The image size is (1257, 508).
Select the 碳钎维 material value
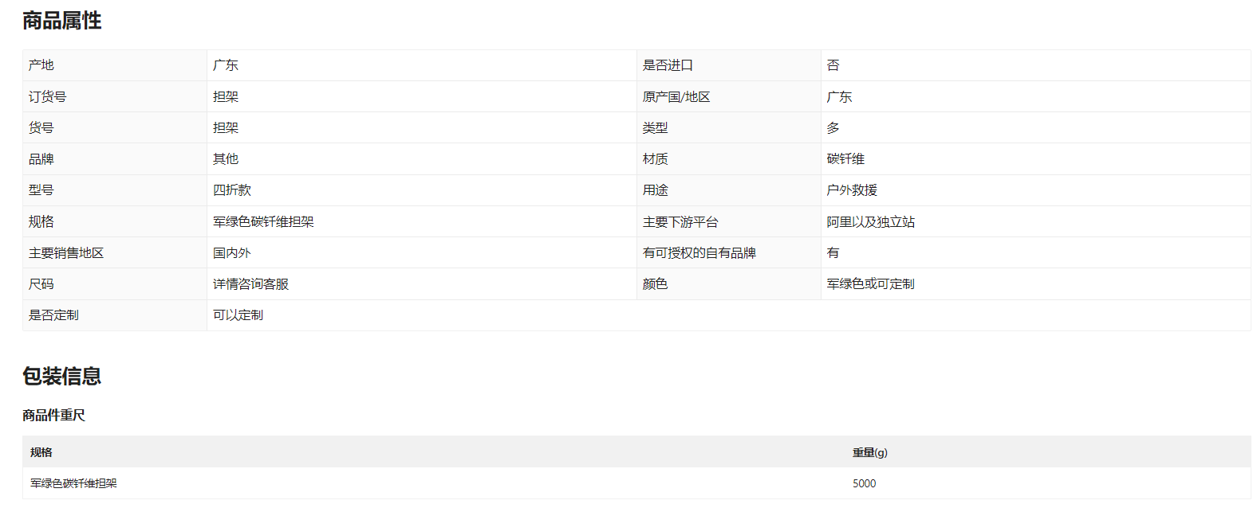(845, 159)
